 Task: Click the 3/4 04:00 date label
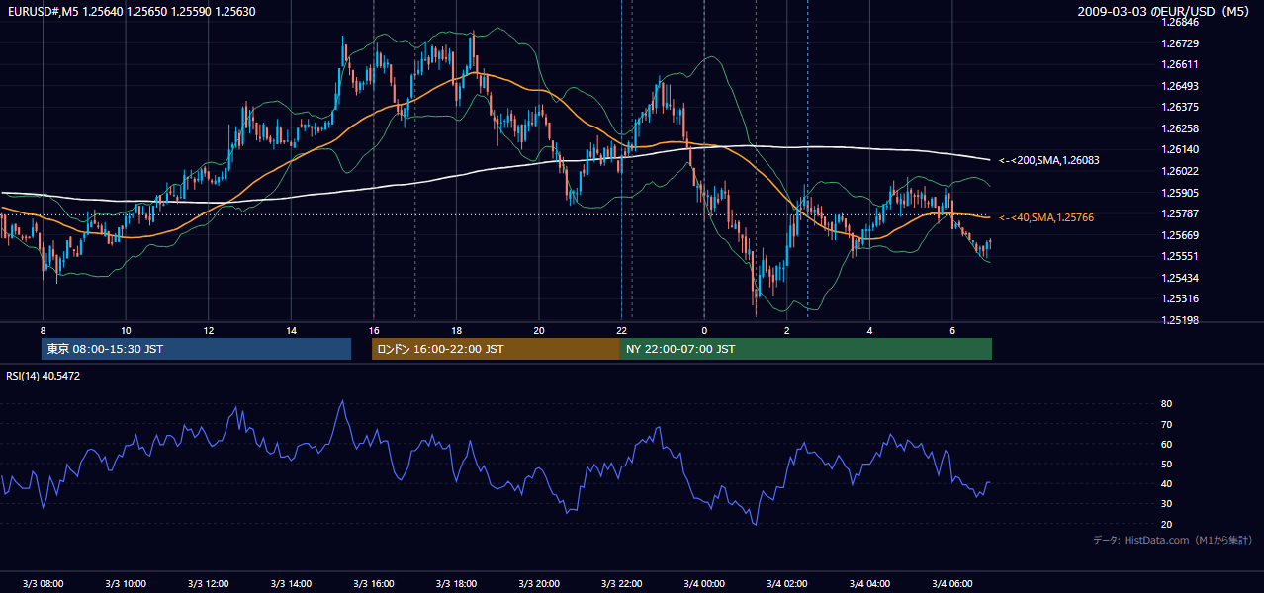tap(869, 584)
